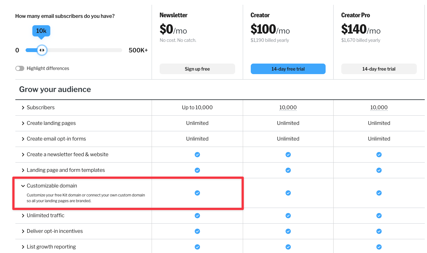The width and height of the screenshot is (427, 253).
Task: Enable the Highlight differences toggle
Action: tap(20, 68)
